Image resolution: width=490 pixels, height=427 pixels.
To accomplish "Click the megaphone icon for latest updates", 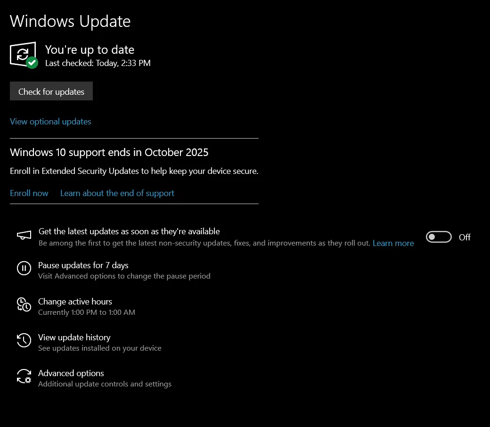I will [24, 235].
